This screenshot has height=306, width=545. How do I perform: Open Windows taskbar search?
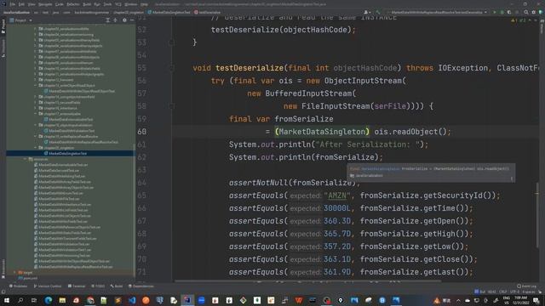click(20, 300)
